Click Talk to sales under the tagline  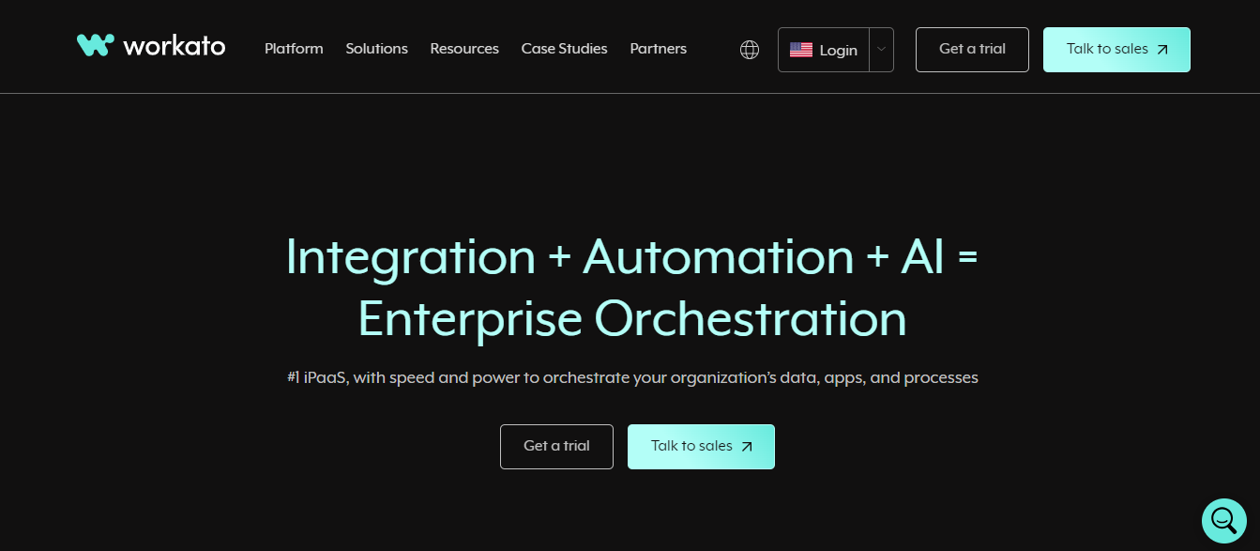701,447
